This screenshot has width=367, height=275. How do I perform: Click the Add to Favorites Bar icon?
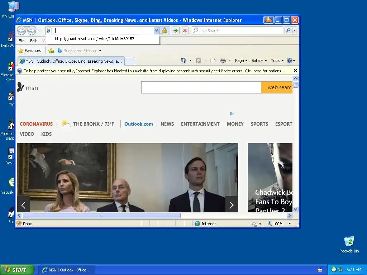pyautogui.click(x=51, y=50)
